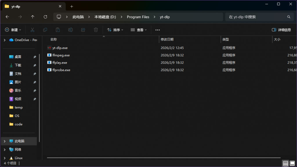Refresh the current folder view

click(x=45, y=17)
